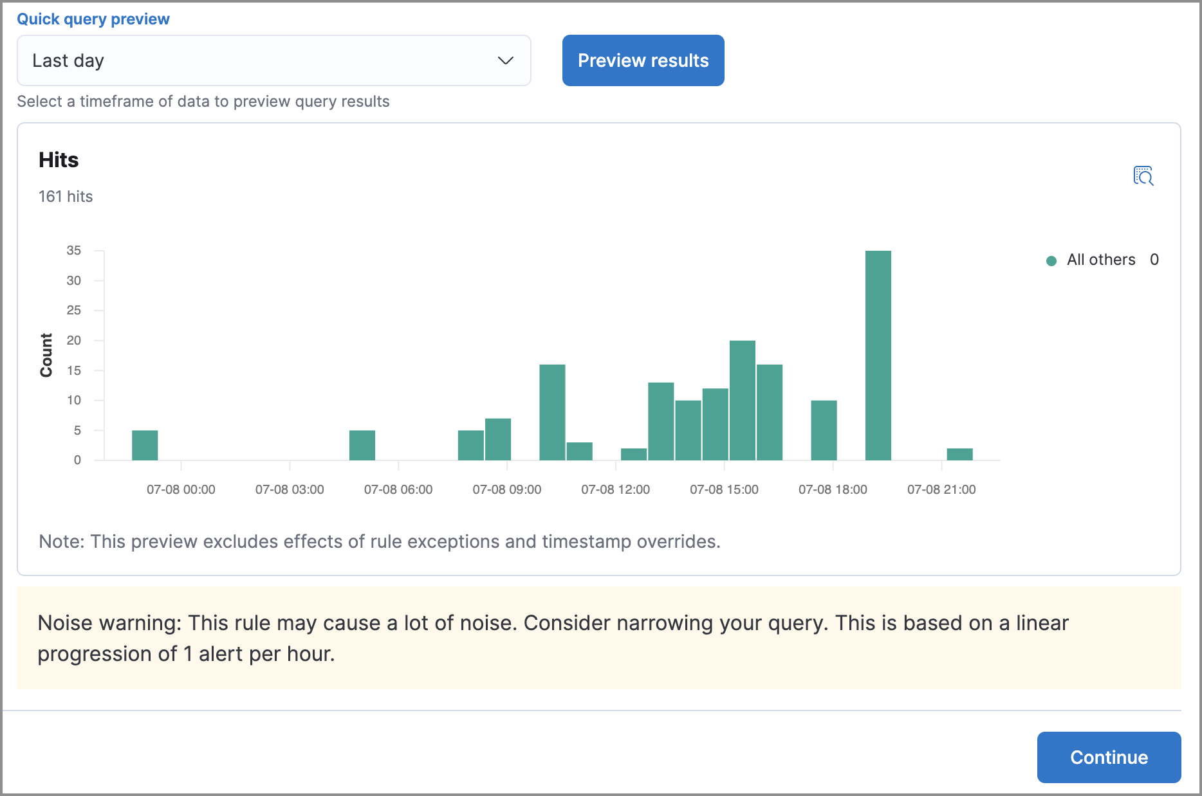1202x796 pixels.
Task: Open the Last day timeframe dropdown
Action: pos(273,60)
